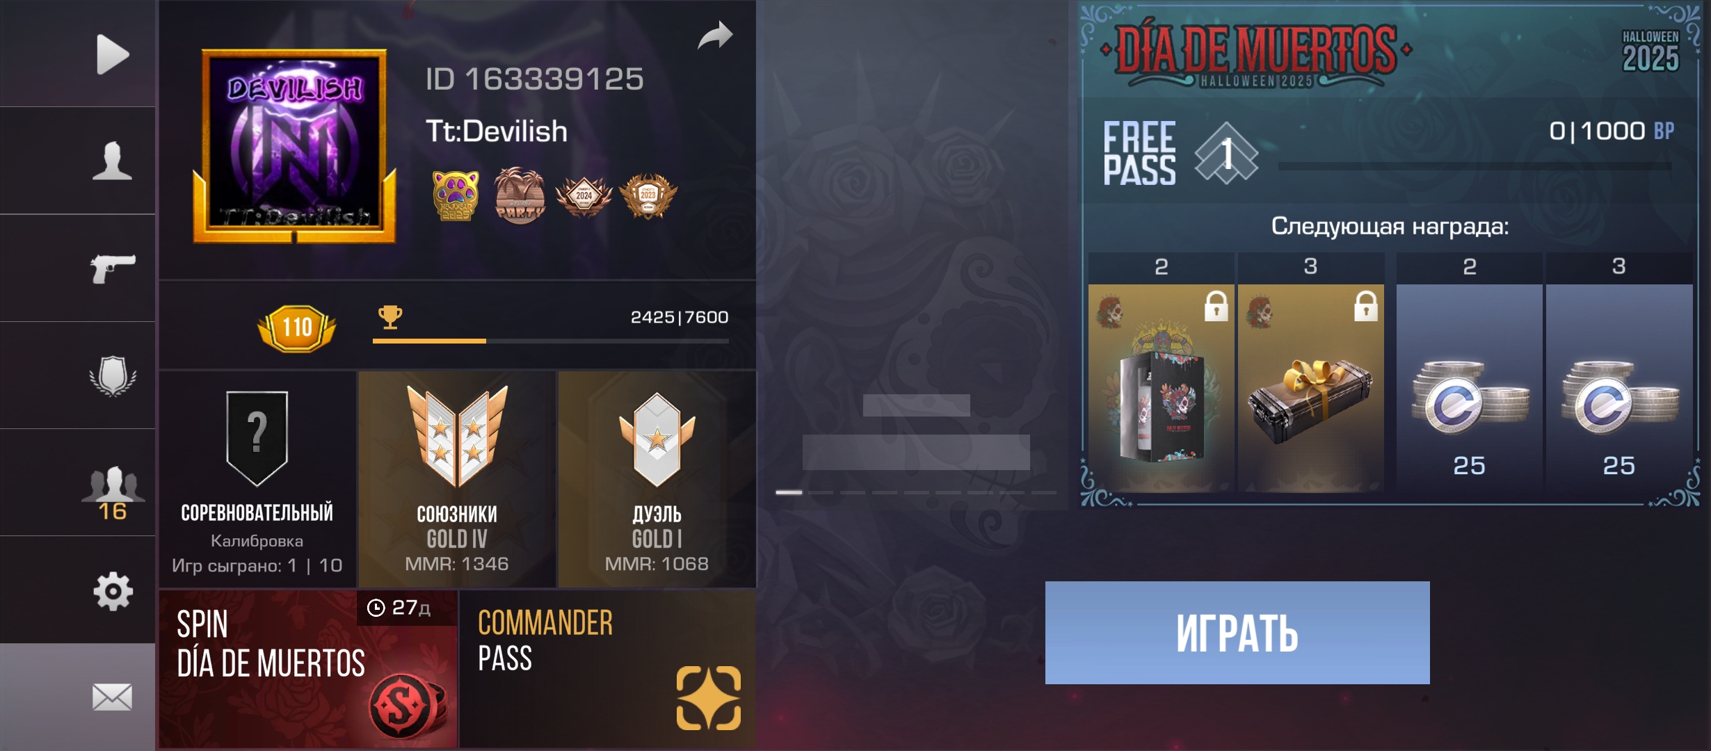Open the player profile silhouette icon

[x=112, y=161]
